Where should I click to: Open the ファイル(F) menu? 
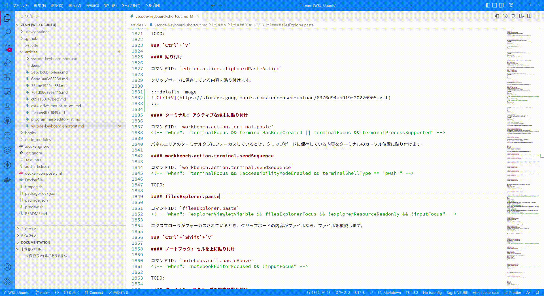[21, 5]
